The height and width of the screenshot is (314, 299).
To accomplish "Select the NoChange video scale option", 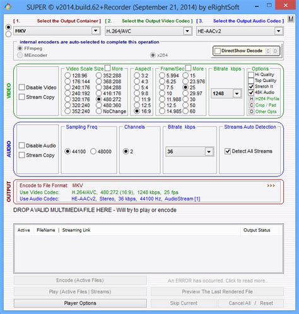I will coord(99,111).
